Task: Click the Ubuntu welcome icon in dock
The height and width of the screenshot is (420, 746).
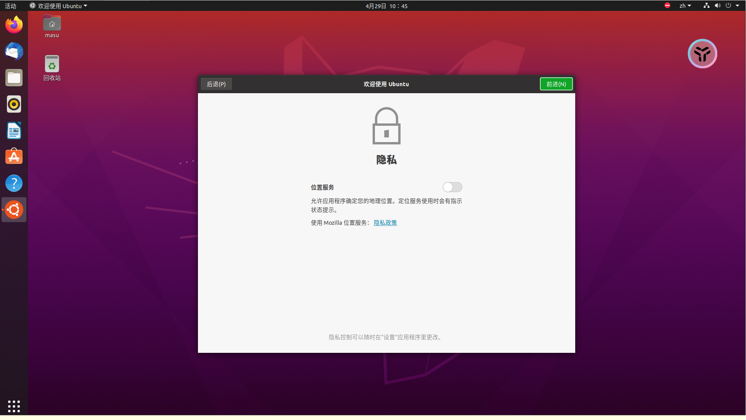Action: pos(14,210)
